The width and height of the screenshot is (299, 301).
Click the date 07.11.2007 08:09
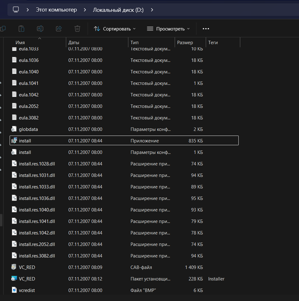[x=85, y=267]
